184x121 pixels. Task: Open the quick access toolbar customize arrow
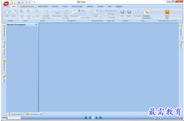(34, 2)
